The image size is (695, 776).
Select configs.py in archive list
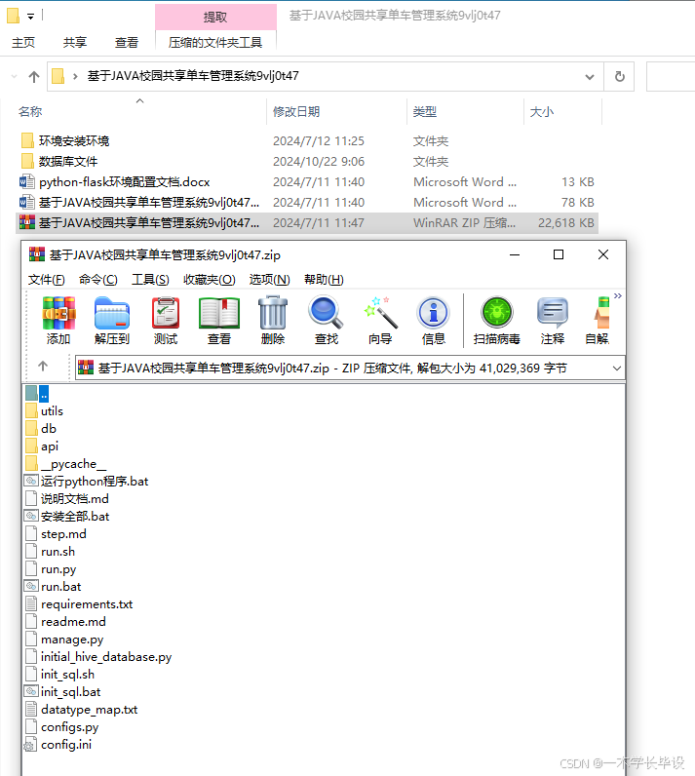click(62, 727)
